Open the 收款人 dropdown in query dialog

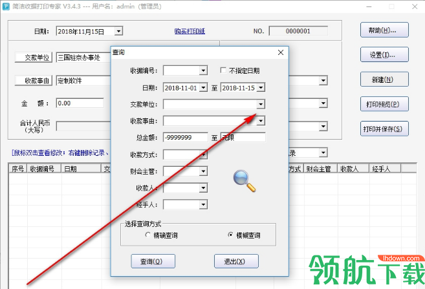[203, 188]
